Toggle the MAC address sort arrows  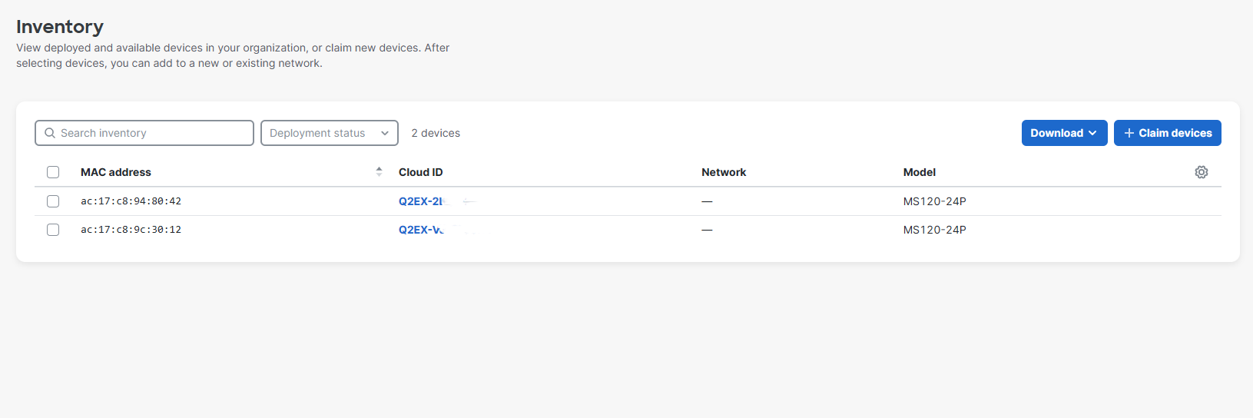(x=379, y=171)
